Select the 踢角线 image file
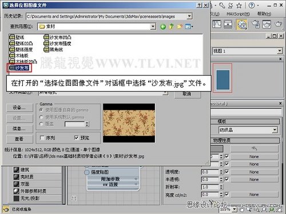 53,49
